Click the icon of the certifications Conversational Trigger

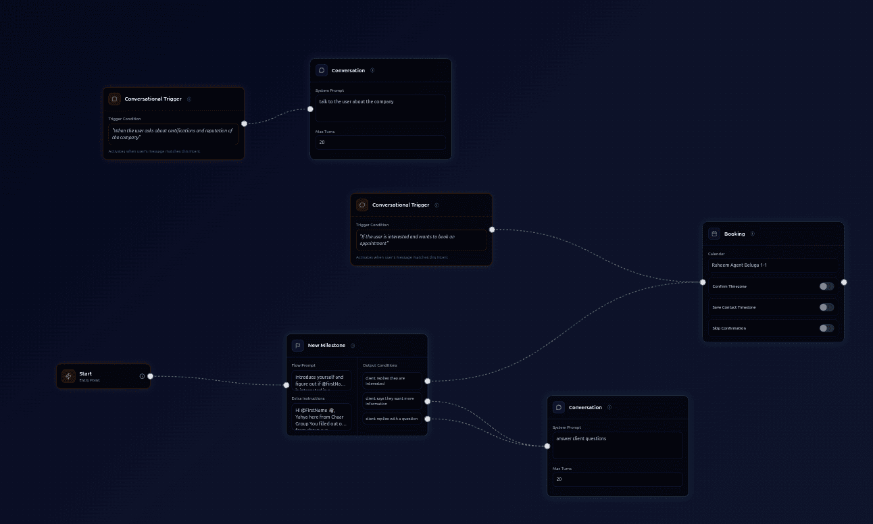pyautogui.click(x=115, y=99)
